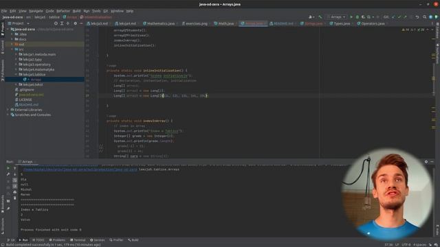Open the user account dropdown icon
Viewport: 440px width, 247px height.
tap(311, 17)
